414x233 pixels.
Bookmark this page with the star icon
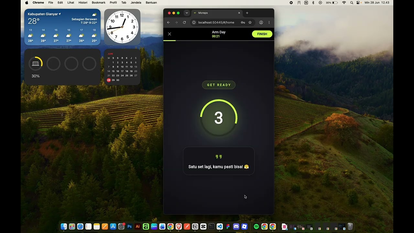[250, 22]
